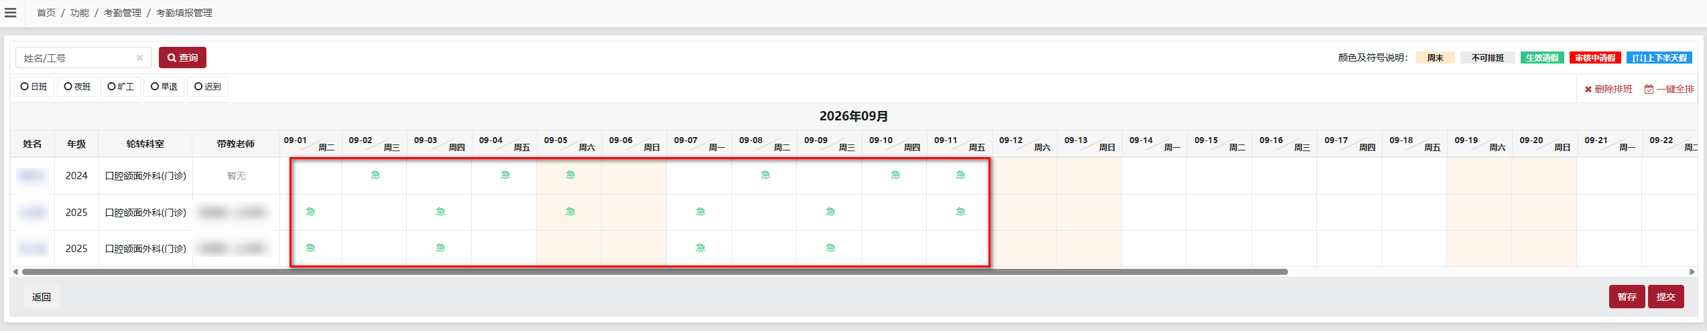
Task: Click the green 生效请假 legend swatch
Action: 1542,58
